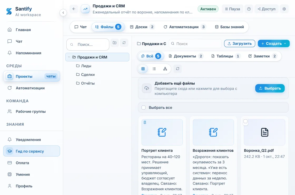295x195 pixels.
Task: Click the Воронка_Q2.pdf file name
Action: tap(259, 150)
